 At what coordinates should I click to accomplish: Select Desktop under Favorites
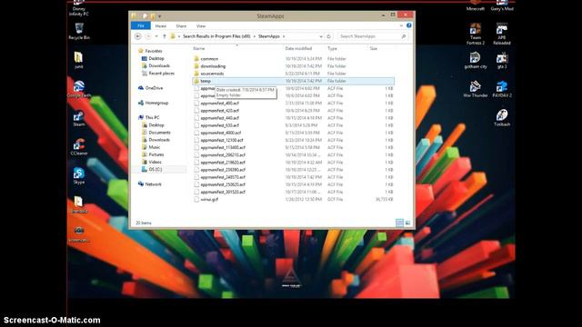coord(156,58)
